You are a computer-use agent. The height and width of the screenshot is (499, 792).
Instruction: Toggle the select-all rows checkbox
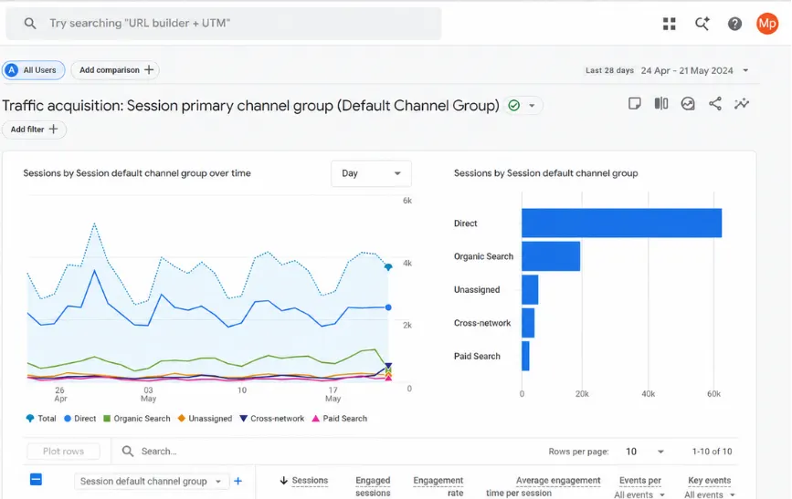36,479
